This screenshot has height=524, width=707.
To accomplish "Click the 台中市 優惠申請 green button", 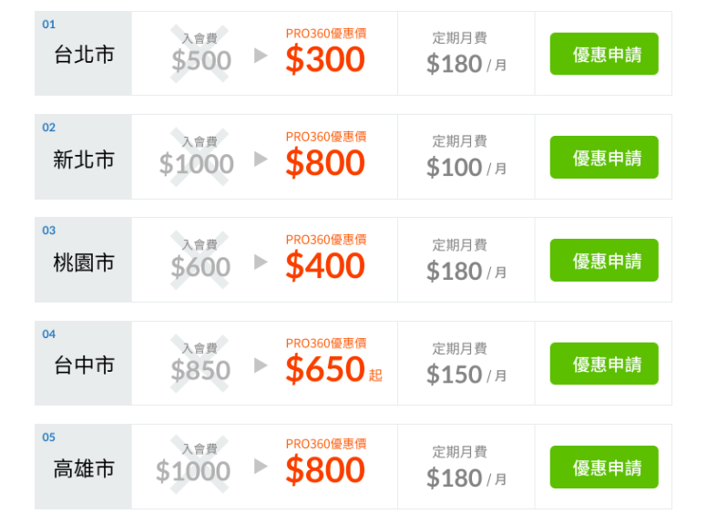I will click(x=603, y=364).
